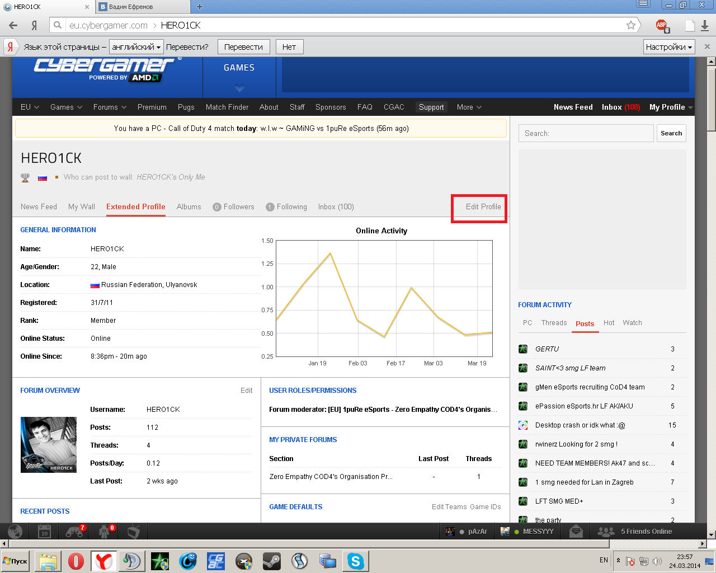Screen dimensions: 716x573
Task: Select the Threads forum activity tab
Action: pyautogui.click(x=554, y=323)
